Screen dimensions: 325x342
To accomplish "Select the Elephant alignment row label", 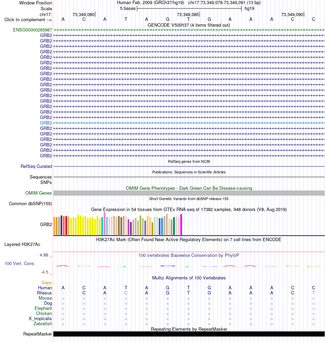I will coord(43,308).
